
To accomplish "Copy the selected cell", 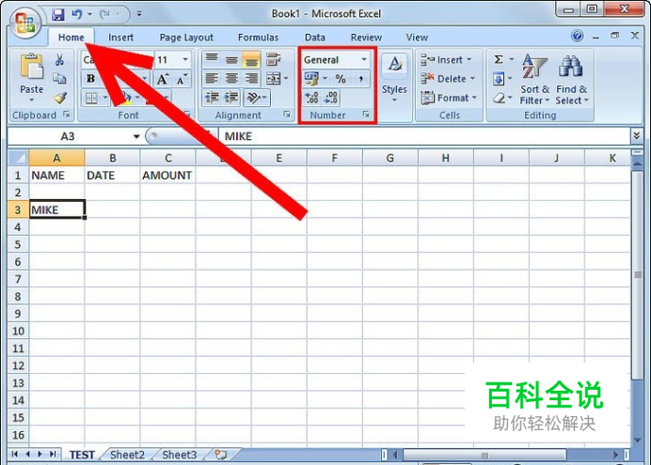I will click(x=59, y=78).
